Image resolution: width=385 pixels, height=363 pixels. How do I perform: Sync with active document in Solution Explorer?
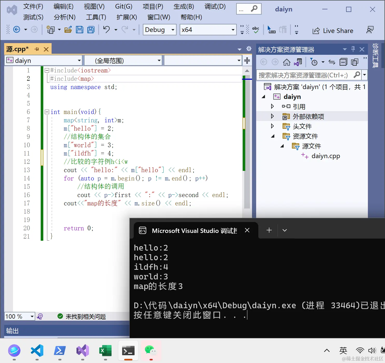pyautogui.click(x=332, y=62)
